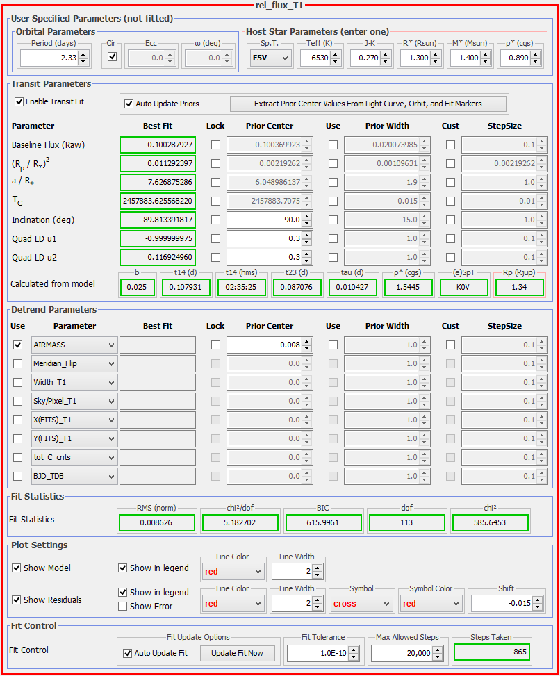The height and width of the screenshot is (676, 560).
Task: Open the Show Model Line Color dropdown
Action: 233,572
